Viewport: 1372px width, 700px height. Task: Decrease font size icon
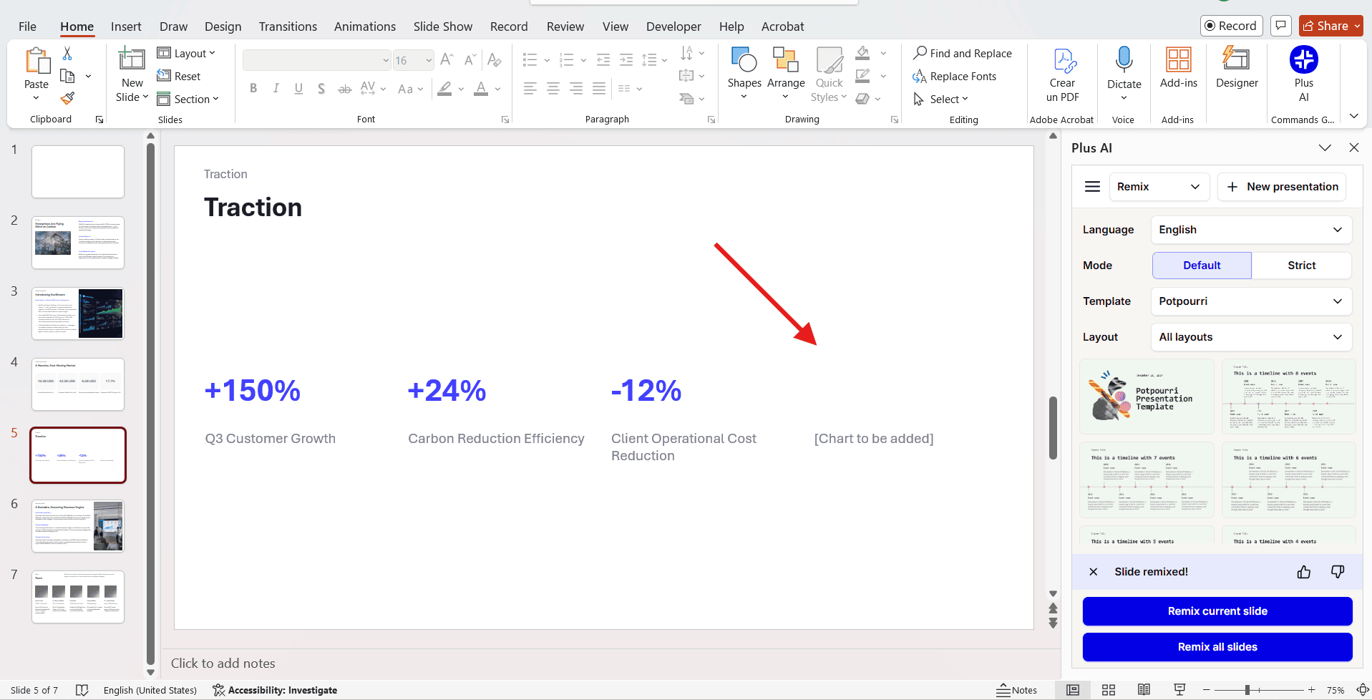coord(470,60)
